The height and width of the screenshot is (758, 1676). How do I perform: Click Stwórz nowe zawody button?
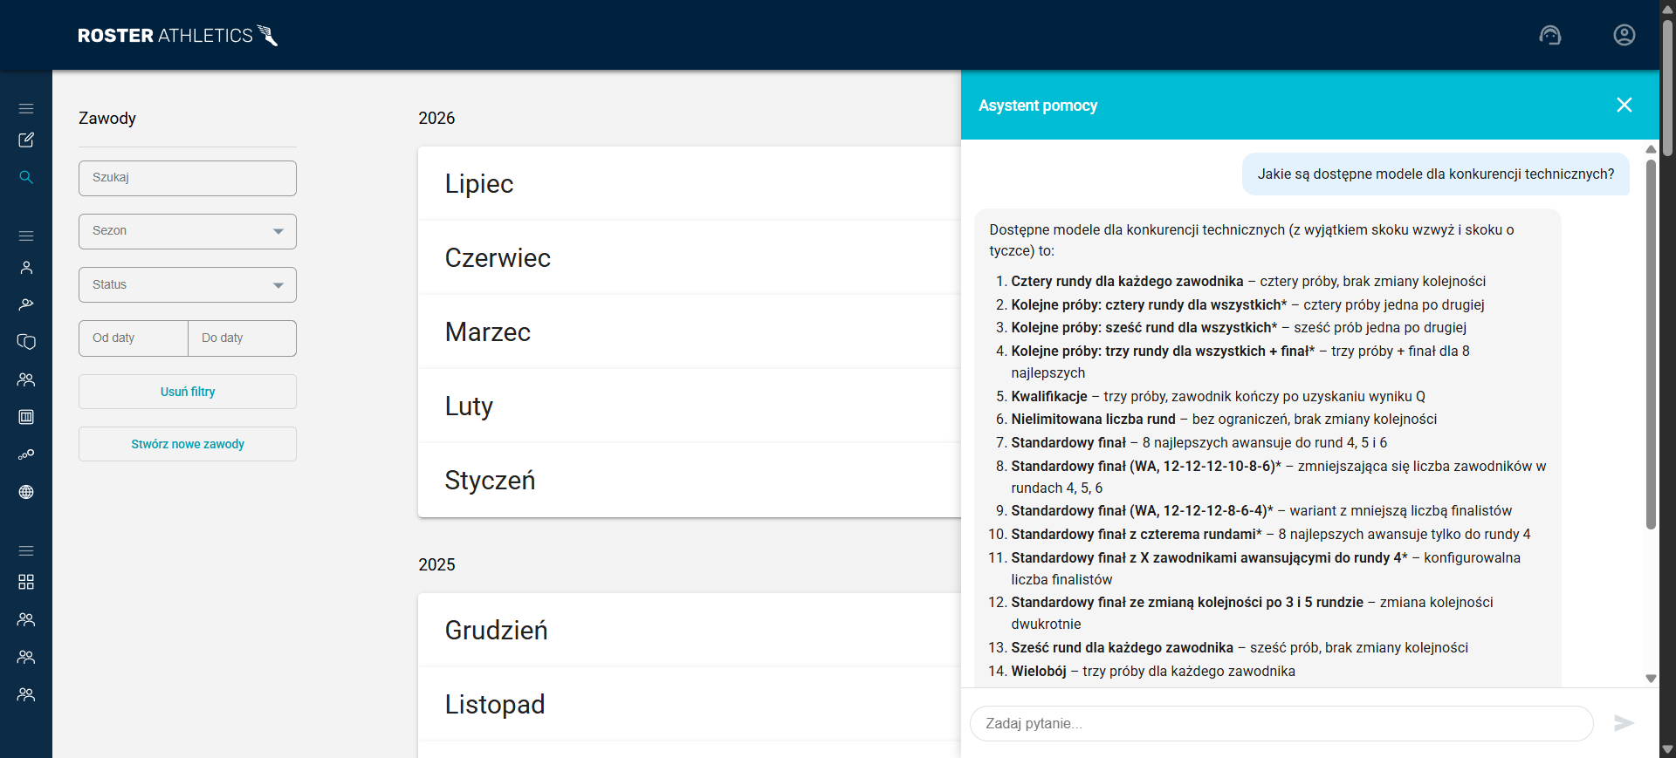[188, 444]
